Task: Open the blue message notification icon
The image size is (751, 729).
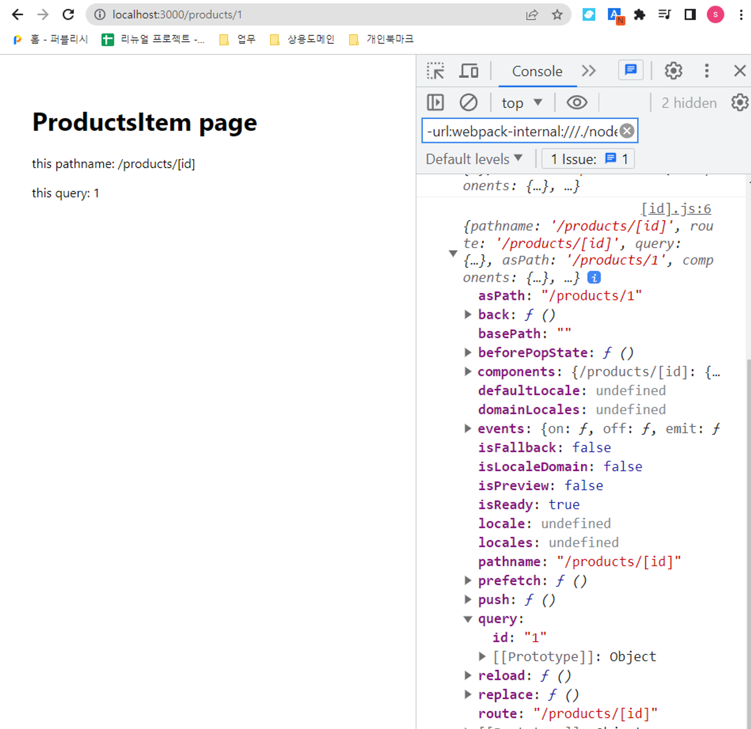Action: (x=630, y=70)
